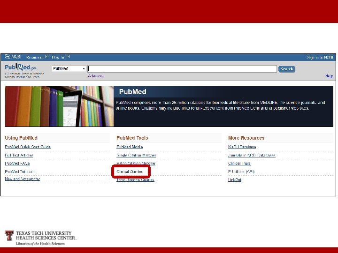Click Sign in to NCBI link
Viewport: 338px width, 253px height.
(320, 57)
